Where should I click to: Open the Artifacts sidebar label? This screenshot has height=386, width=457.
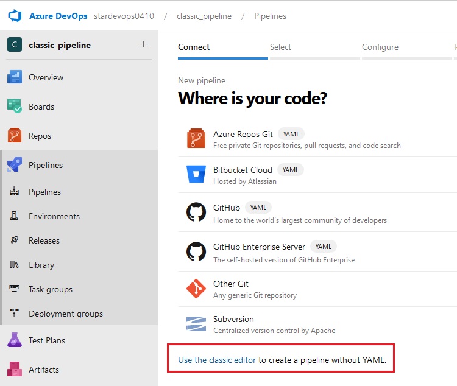coord(44,370)
